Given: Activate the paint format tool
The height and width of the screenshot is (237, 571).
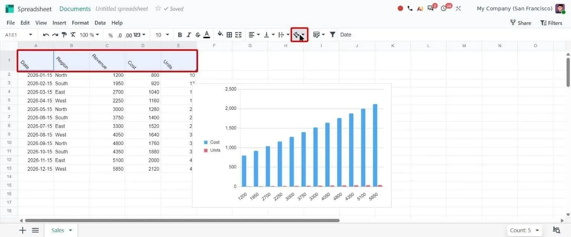Looking at the screenshot, I should [x=64, y=35].
